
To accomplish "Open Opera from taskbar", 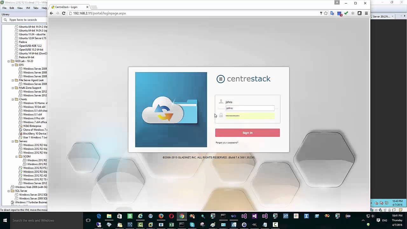I will point(171,216).
